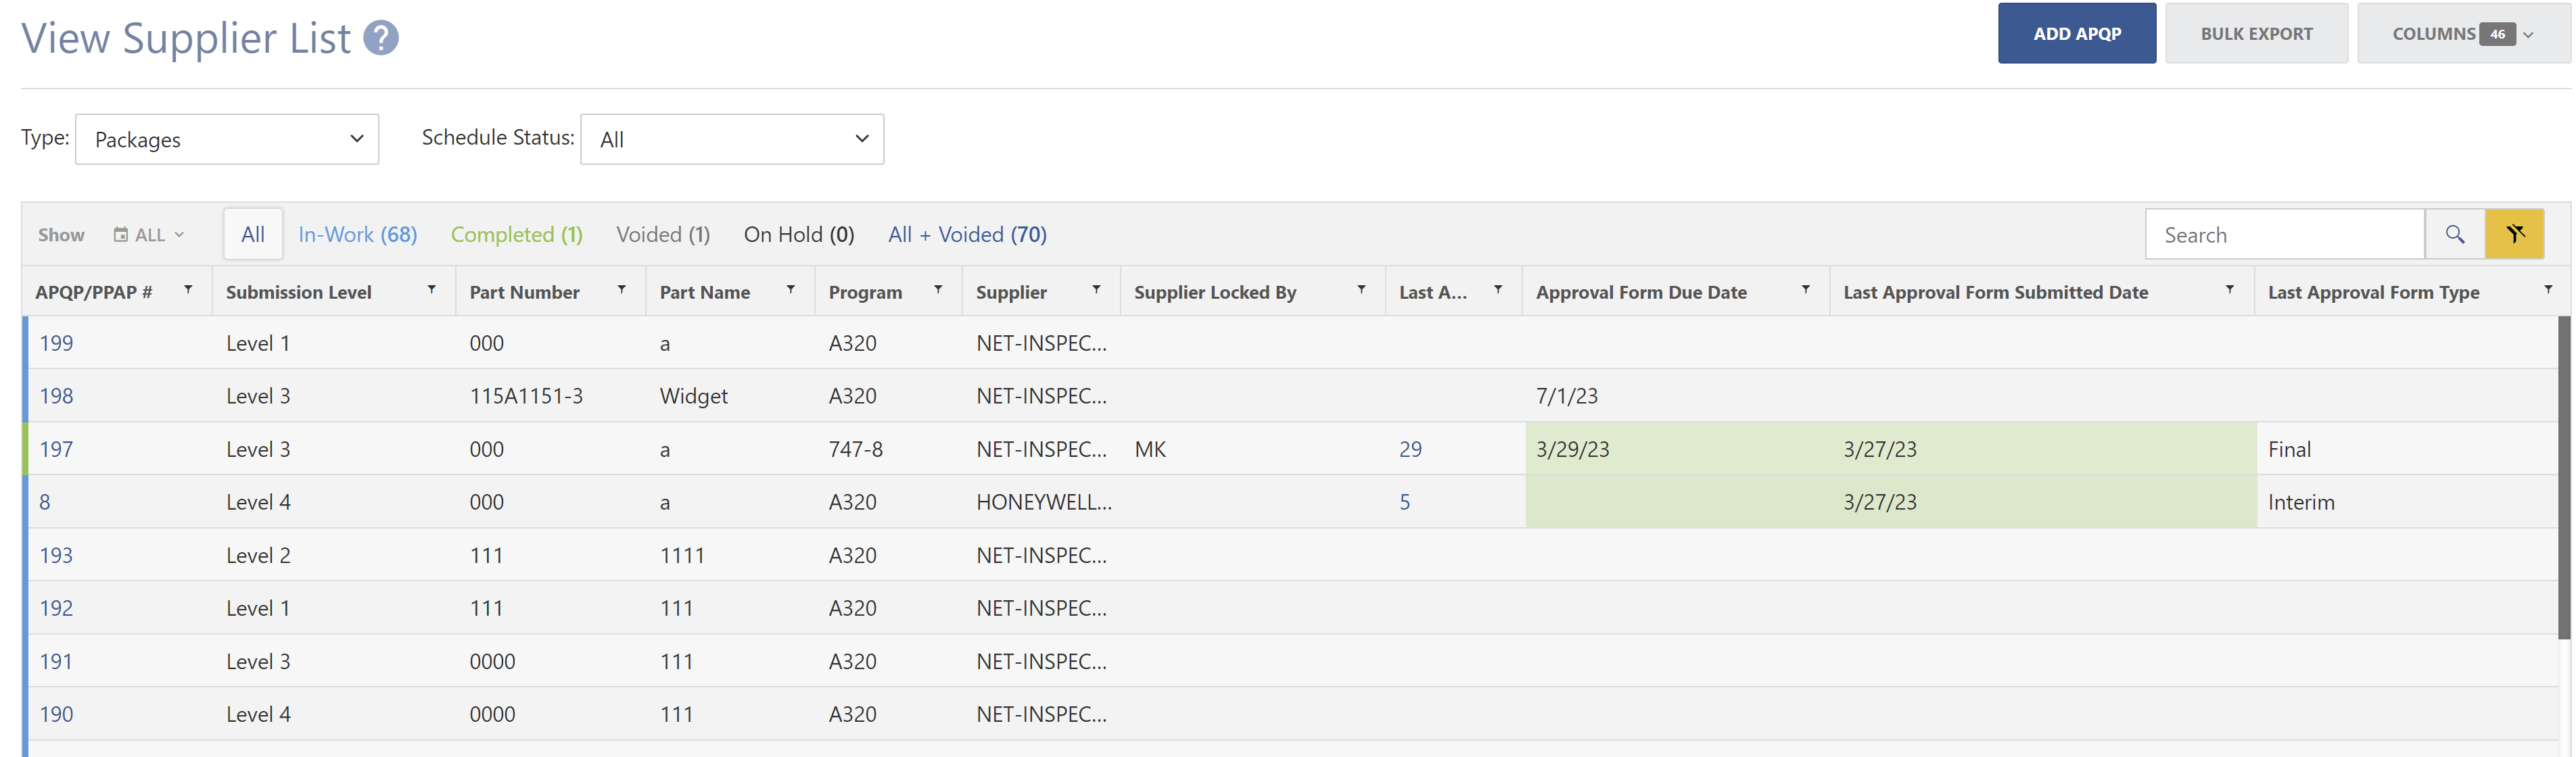Open APQP package 192 link
Screen dimensions: 2576x757
click(x=56, y=608)
